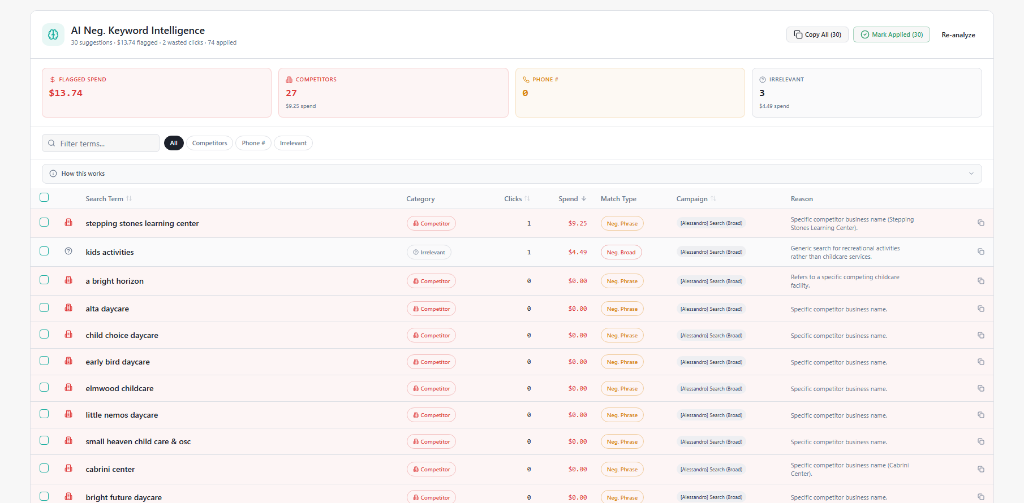Select the 'child choice daycare' checkbox
Image resolution: width=1024 pixels, height=503 pixels.
[44, 334]
